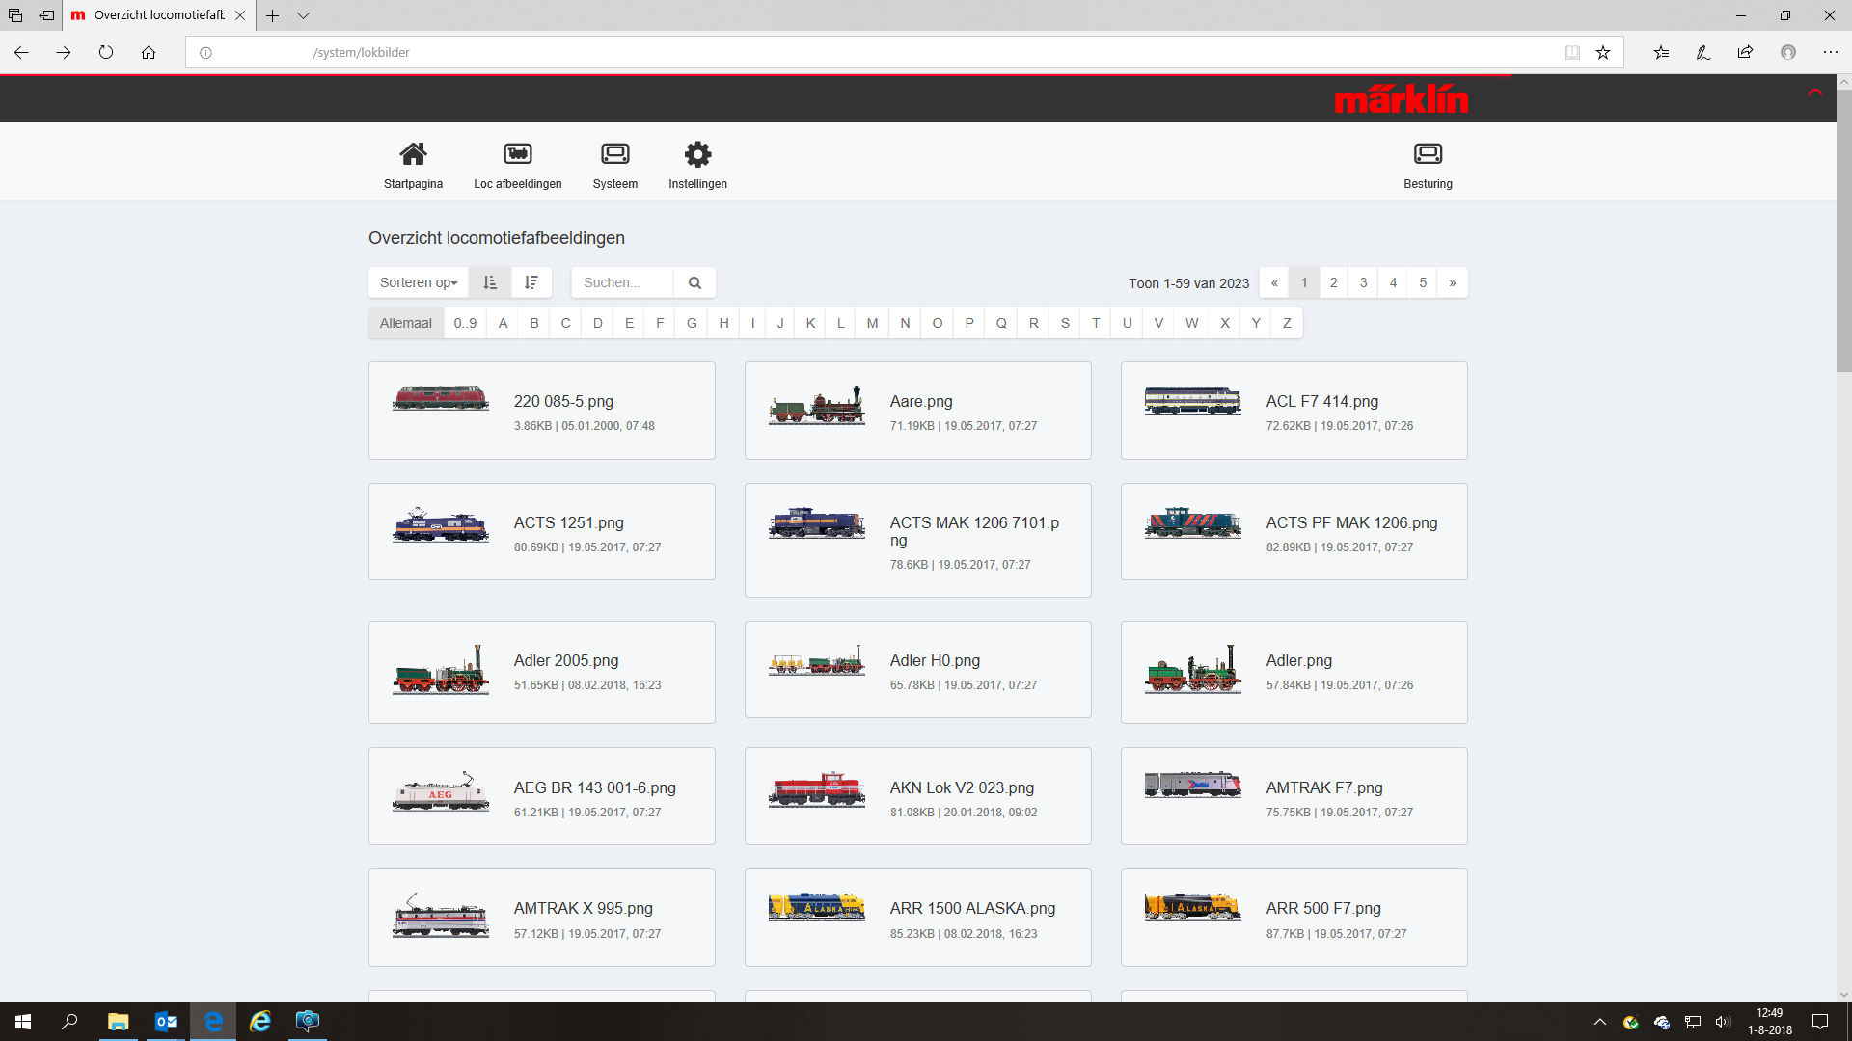The image size is (1852, 1041).
Task: Open 220 085-5.png locomotive card
Action: click(x=541, y=411)
